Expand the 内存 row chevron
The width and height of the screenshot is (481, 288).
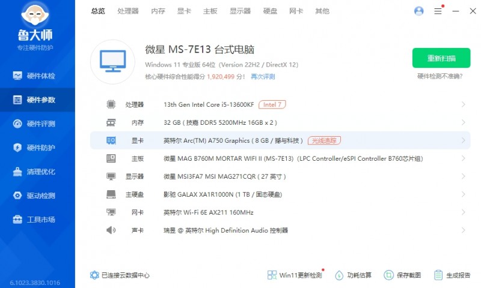pos(463,122)
